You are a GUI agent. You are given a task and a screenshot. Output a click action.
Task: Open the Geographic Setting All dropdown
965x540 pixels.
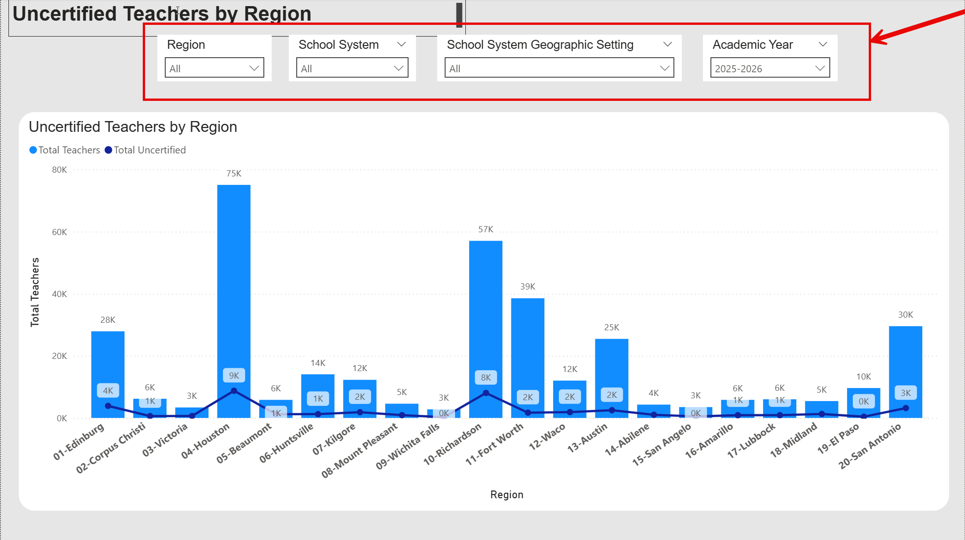pos(559,68)
